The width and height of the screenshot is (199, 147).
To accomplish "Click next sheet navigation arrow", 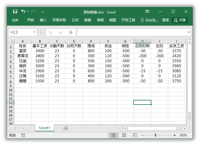I will (23, 128).
